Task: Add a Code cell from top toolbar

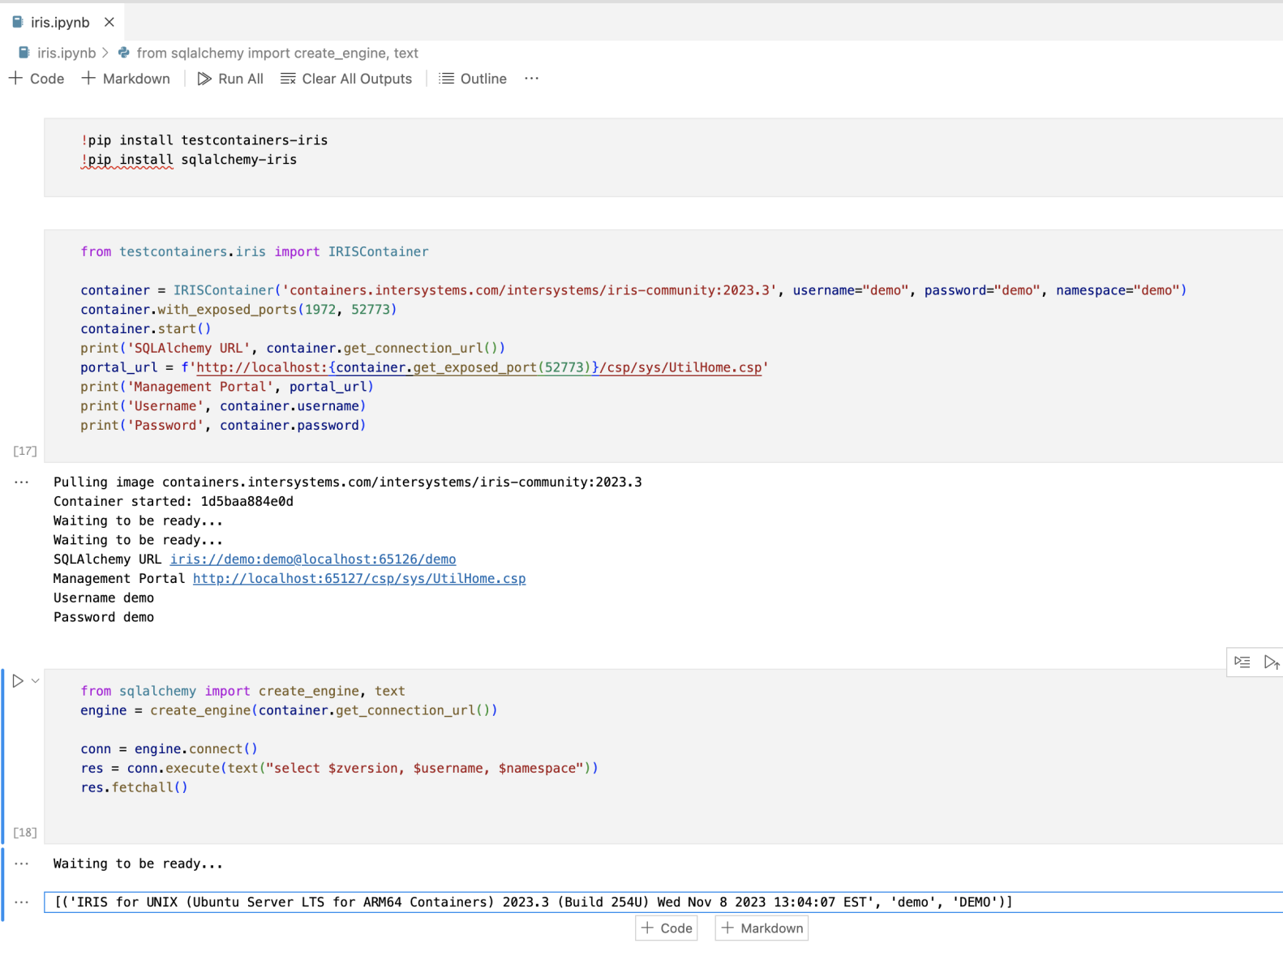Action: [x=36, y=79]
